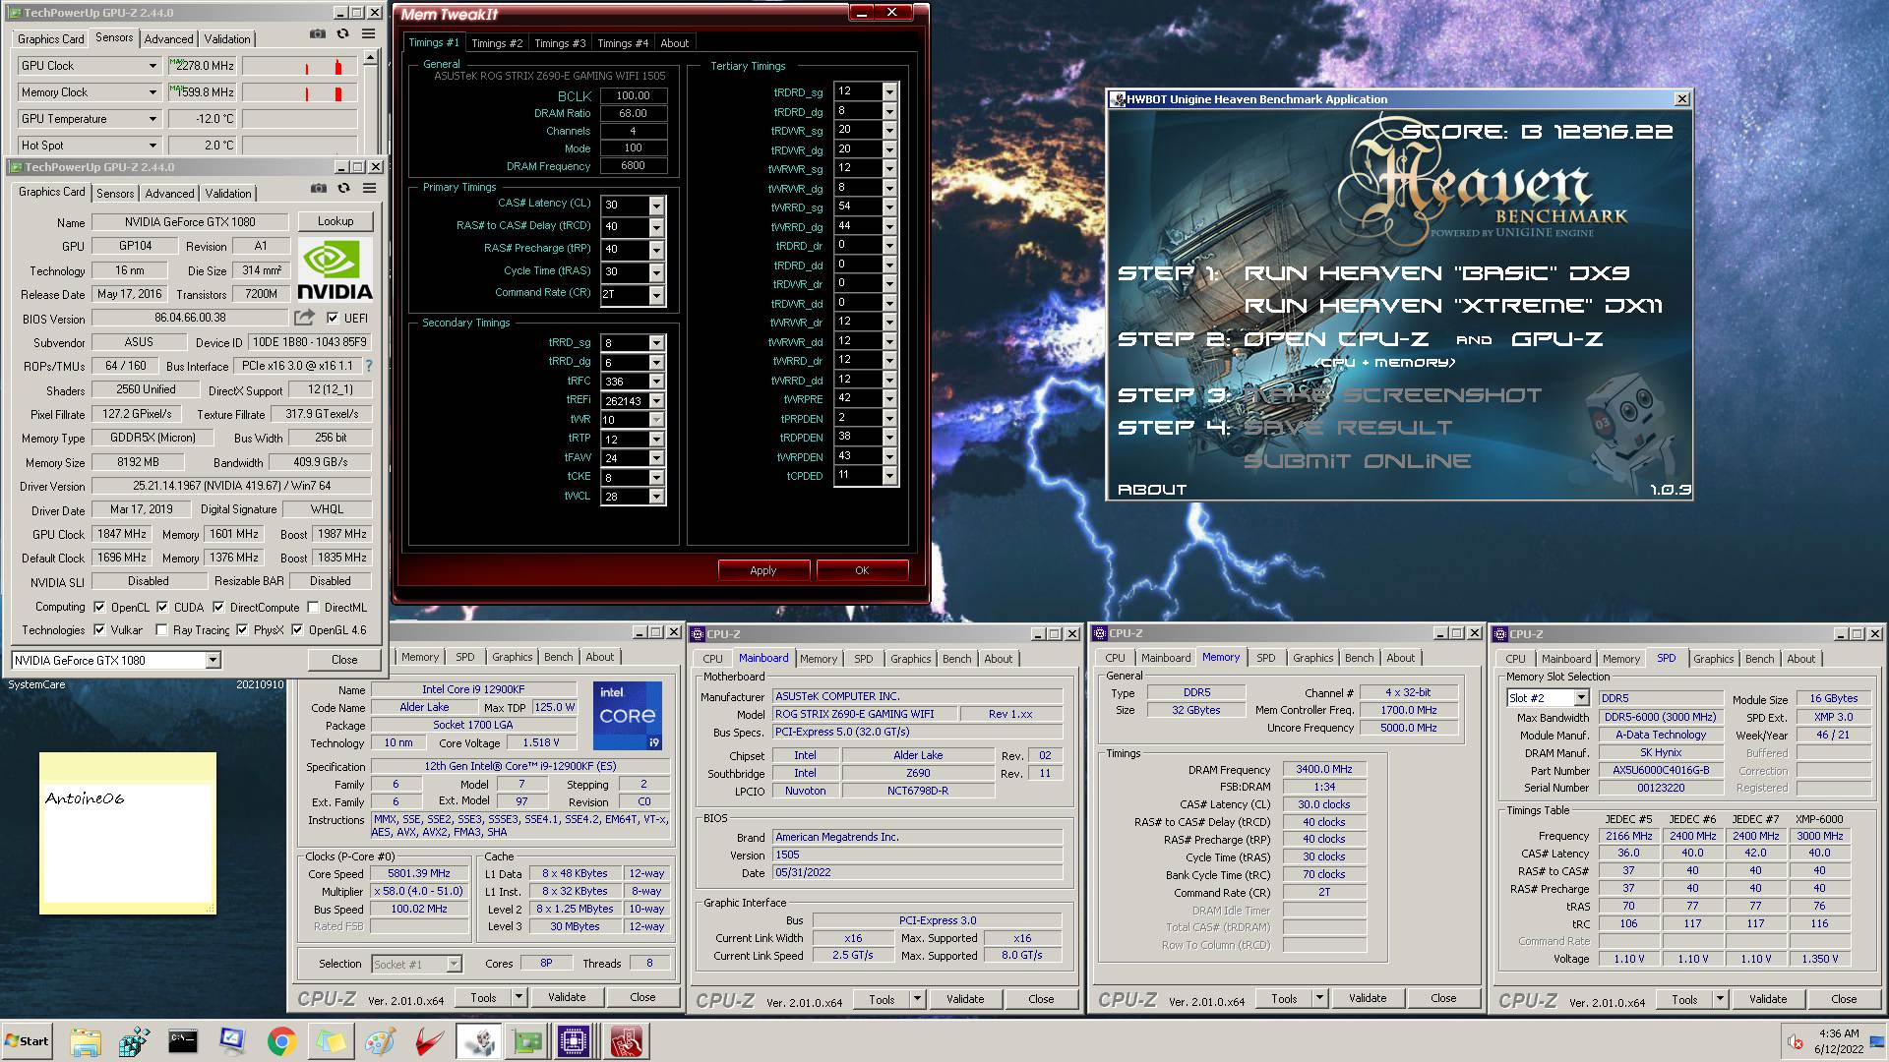Click Validate in CPU-Z SPD window
The height and width of the screenshot is (1062, 1889).
coord(1768,999)
